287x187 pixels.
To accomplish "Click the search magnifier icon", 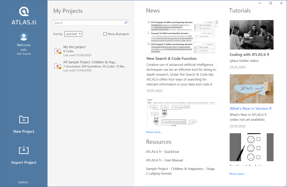I will pos(126,23).
